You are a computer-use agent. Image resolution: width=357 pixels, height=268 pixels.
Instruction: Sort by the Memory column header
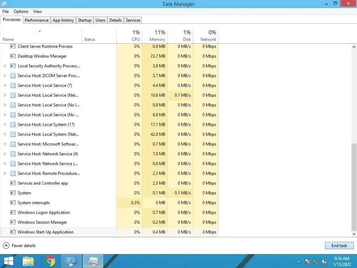point(155,36)
